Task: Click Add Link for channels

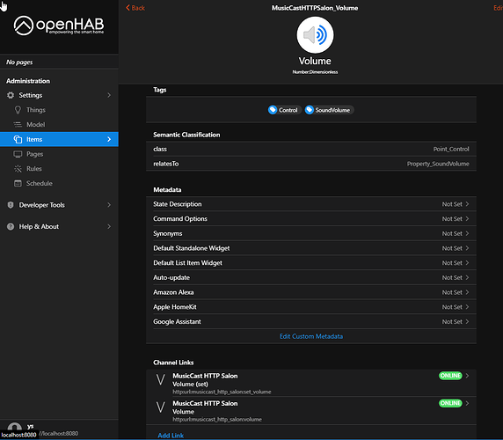Action: click(171, 436)
